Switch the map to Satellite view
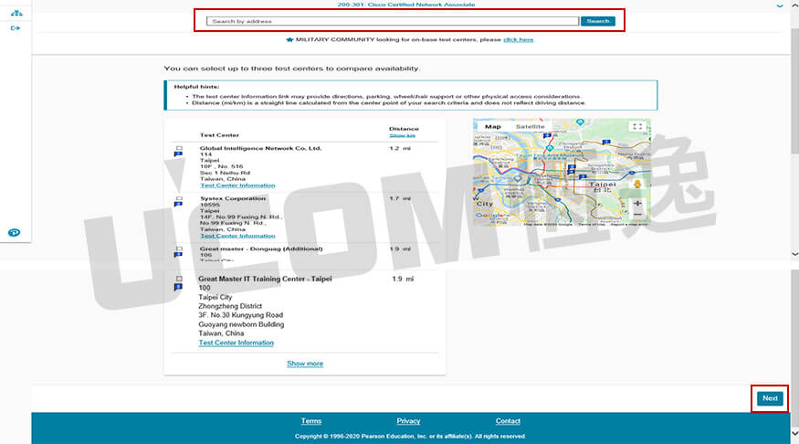The height and width of the screenshot is (444, 799). click(530, 126)
